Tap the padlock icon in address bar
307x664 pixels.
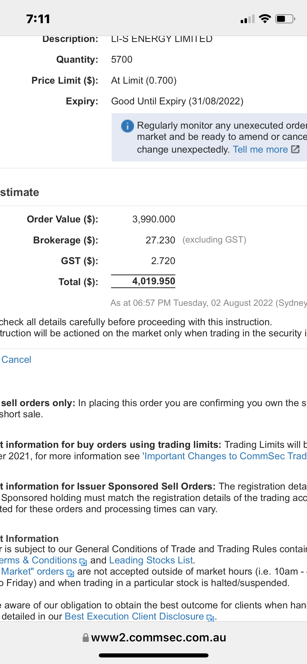click(86, 638)
